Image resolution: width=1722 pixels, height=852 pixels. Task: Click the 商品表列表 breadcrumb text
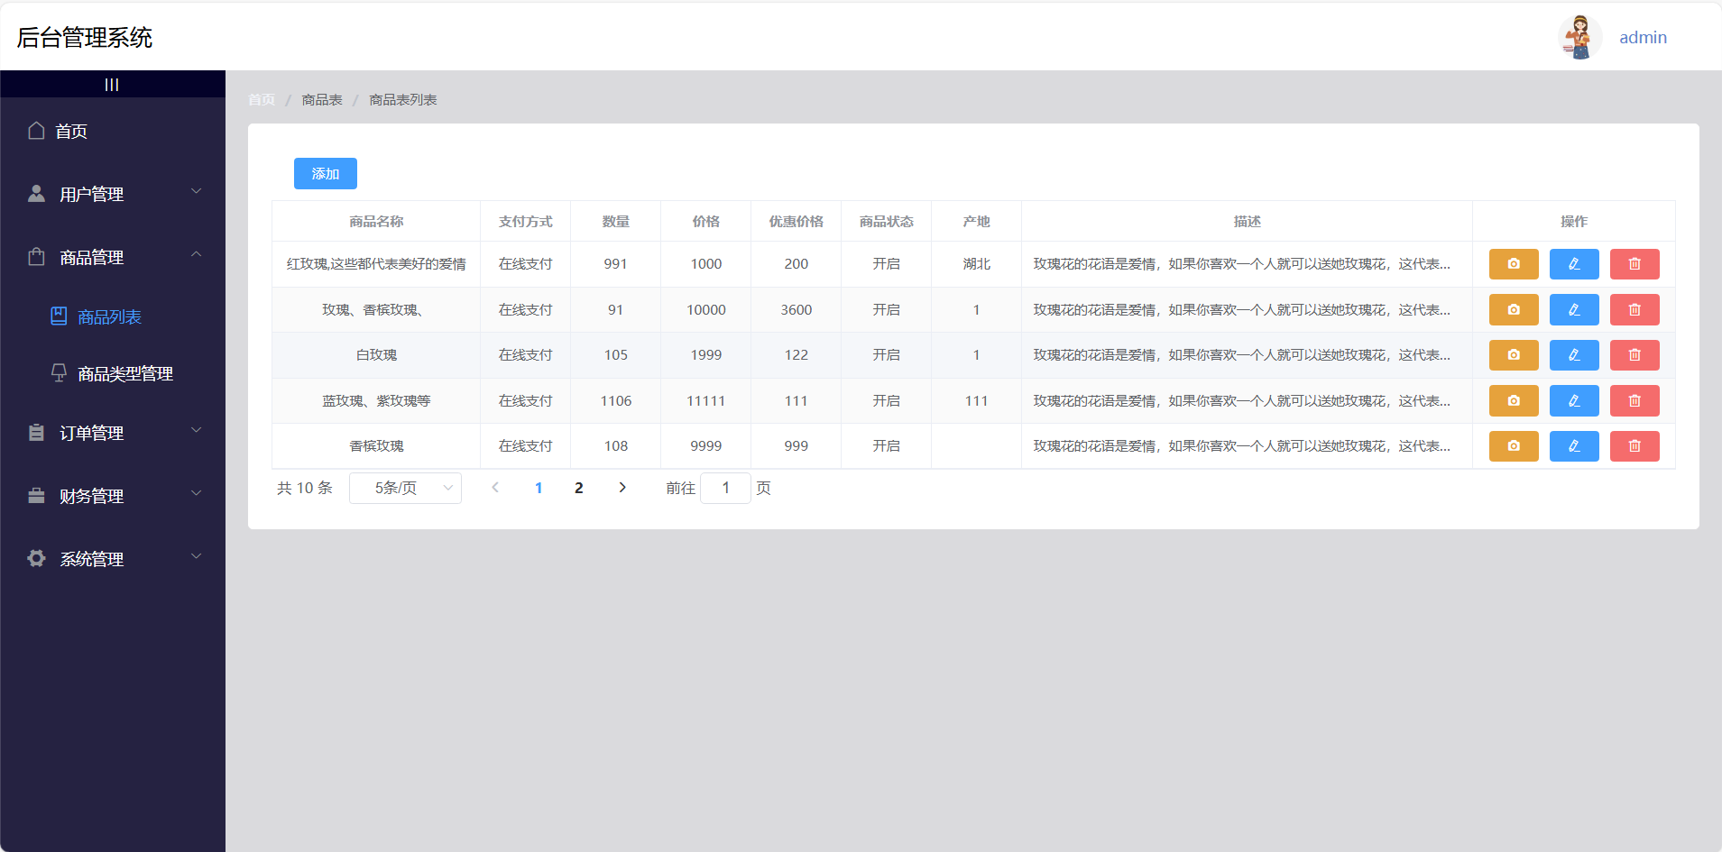(403, 100)
